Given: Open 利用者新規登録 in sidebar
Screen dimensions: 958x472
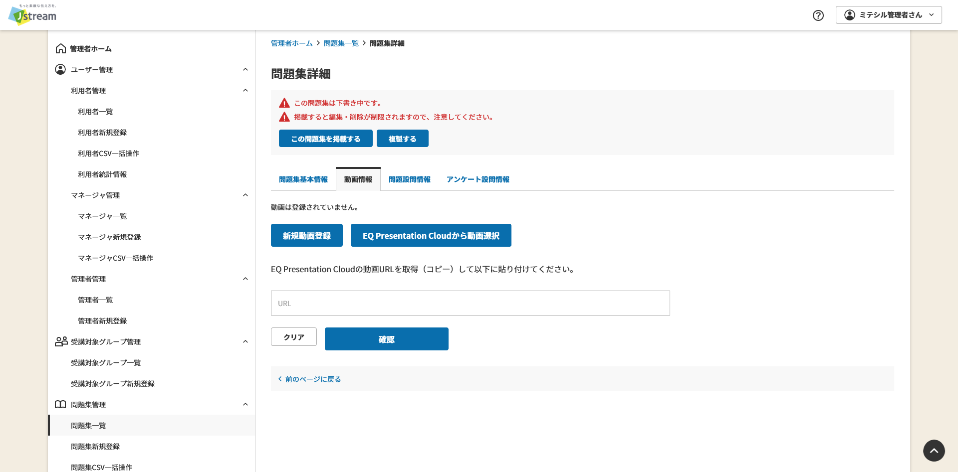Looking at the screenshot, I should tap(102, 133).
